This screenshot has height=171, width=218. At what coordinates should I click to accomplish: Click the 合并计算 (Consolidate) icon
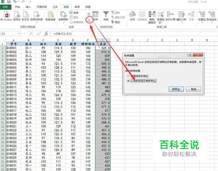(170, 14)
